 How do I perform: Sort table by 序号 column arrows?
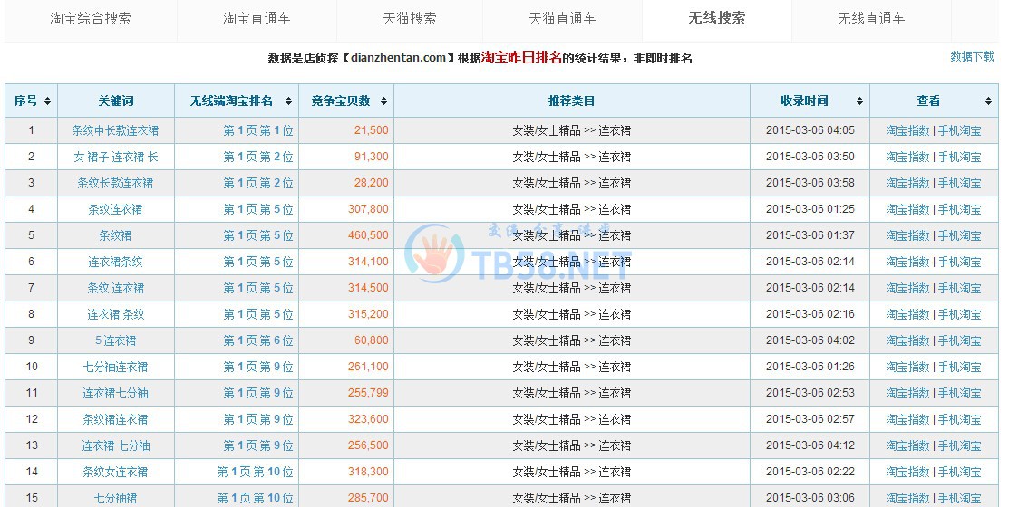(x=47, y=101)
